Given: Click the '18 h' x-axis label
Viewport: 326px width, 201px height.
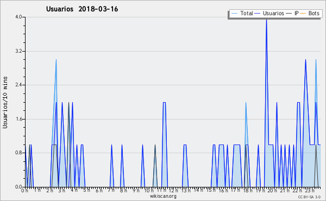Looking at the screenshot, I should tap(248, 190).
